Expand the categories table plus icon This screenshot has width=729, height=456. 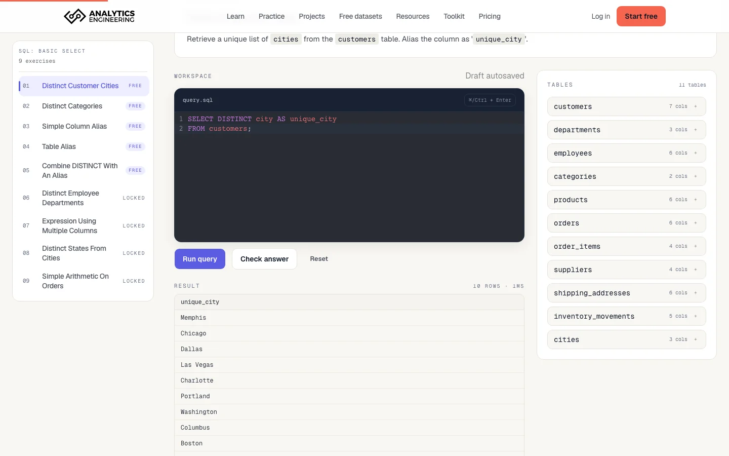696,176
